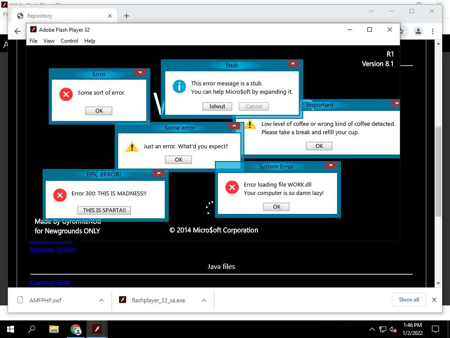Close the EPIC ERROR! dialog with red X

[158, 173]
